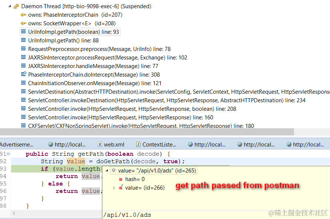Click synchronized frame icon for PhaseInterceptorChain.doIntercept
The image size is (330, 219).
[24, 74]
